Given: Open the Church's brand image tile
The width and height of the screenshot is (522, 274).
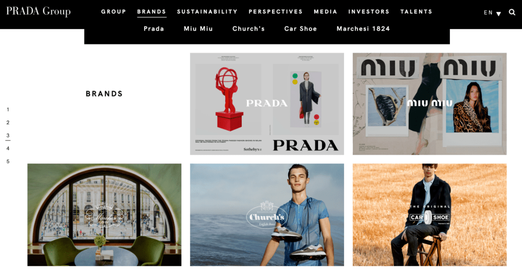Looking at the screenshot, I should pyautogui.click(x=267, y=215).
